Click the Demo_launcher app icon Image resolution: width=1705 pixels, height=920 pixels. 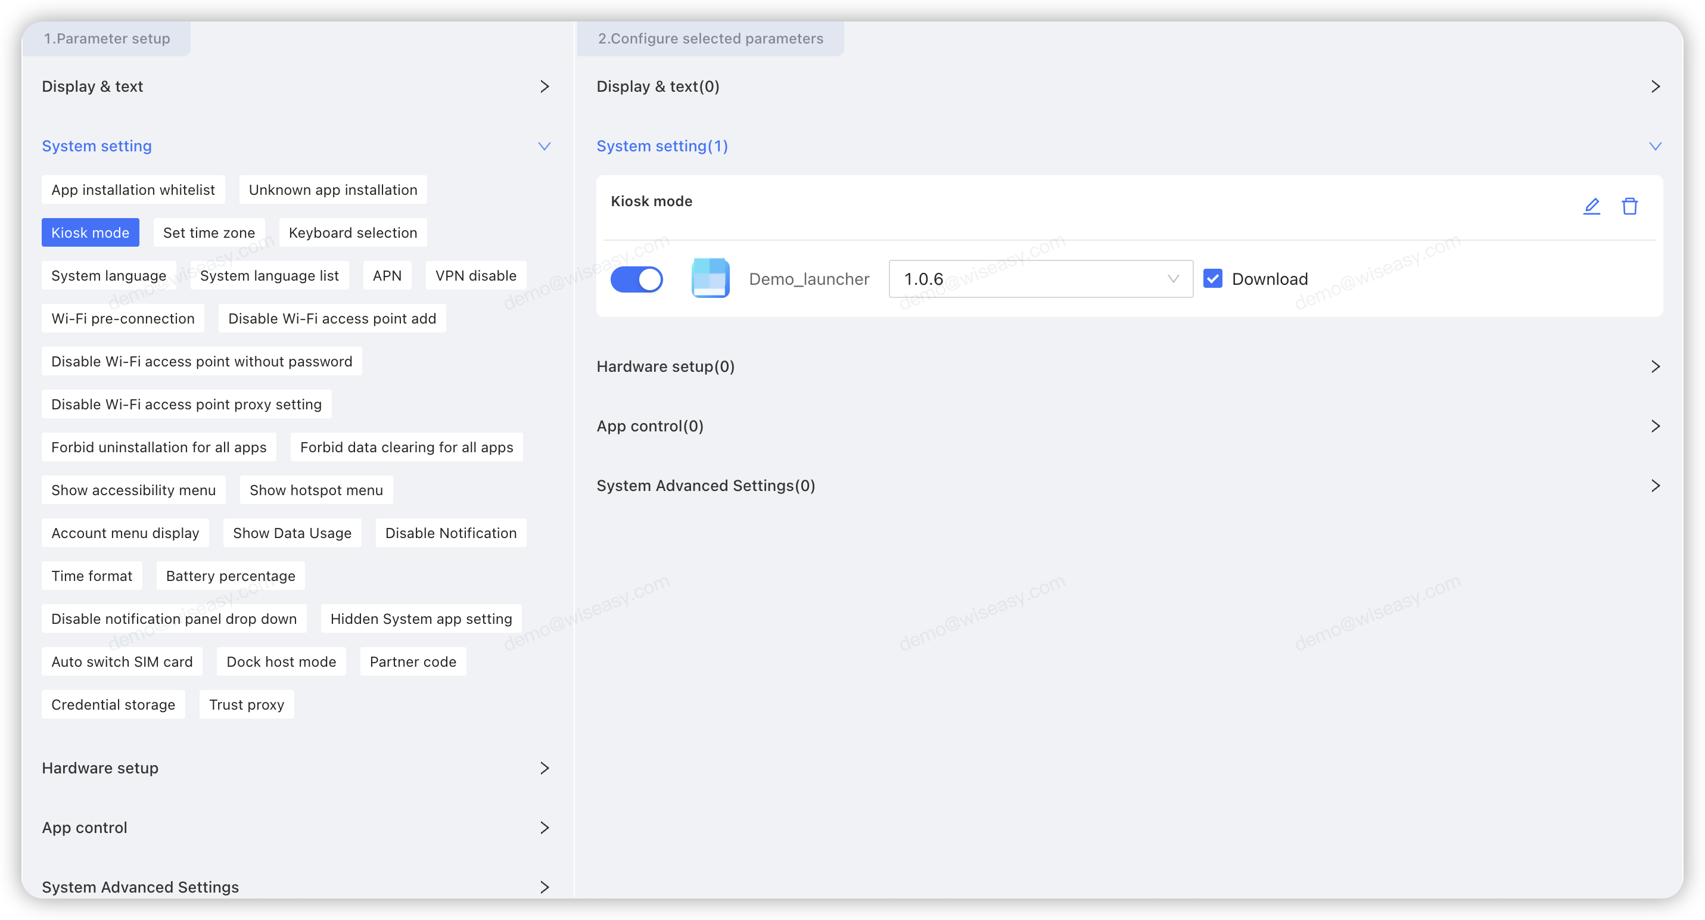pyautogui.click(x=710, y=279)
